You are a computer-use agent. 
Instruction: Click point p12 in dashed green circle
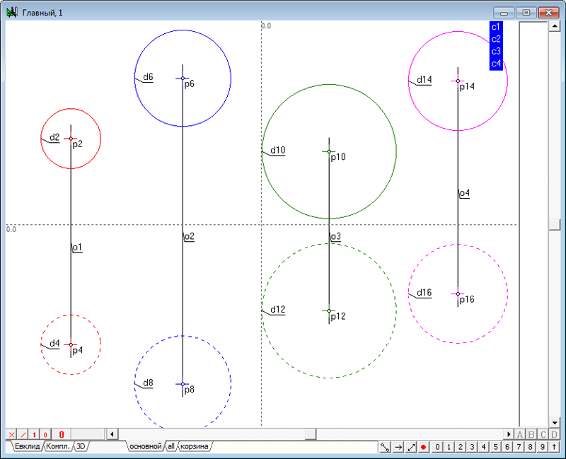(329, 310)
